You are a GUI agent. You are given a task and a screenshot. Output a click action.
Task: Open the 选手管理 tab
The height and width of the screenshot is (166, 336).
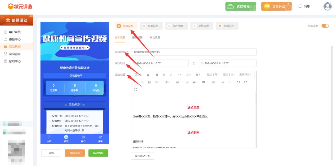pos(176,26)
